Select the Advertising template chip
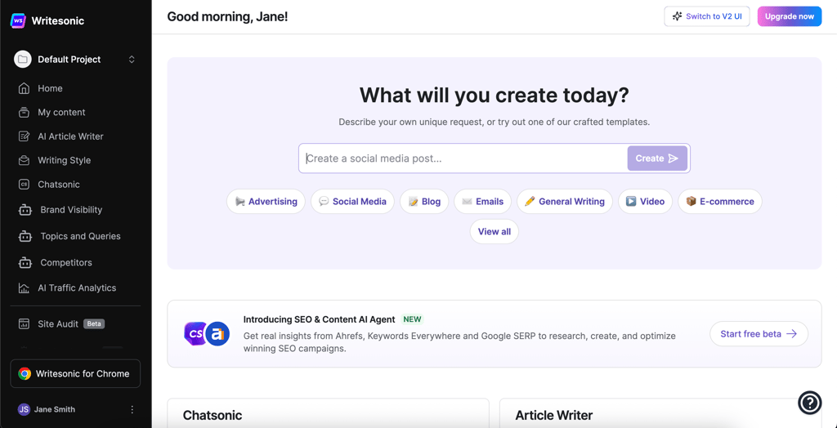This screenshot has height=428, width=837. click(266, 202)
